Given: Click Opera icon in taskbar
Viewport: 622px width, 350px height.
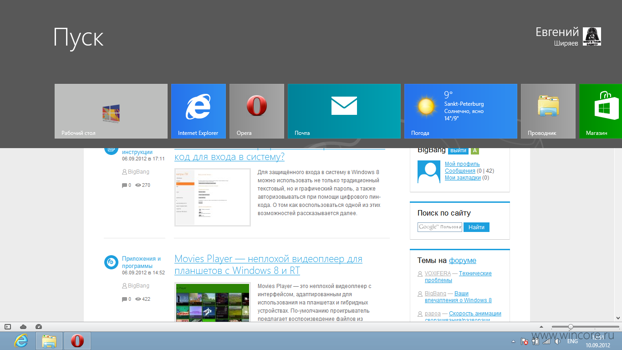Looking at the screenshot, I should pyautogui.click(x=77, y=340).
